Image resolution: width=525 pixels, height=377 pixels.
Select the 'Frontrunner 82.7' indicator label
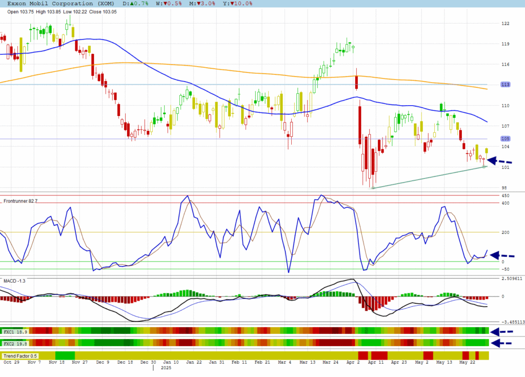coord(21,201)
